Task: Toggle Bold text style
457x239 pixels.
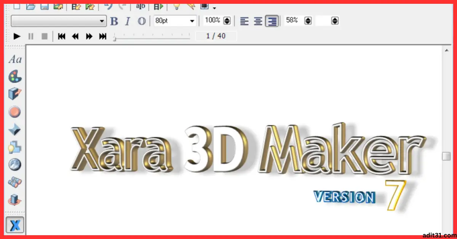Action: click(x=114, y=21)
